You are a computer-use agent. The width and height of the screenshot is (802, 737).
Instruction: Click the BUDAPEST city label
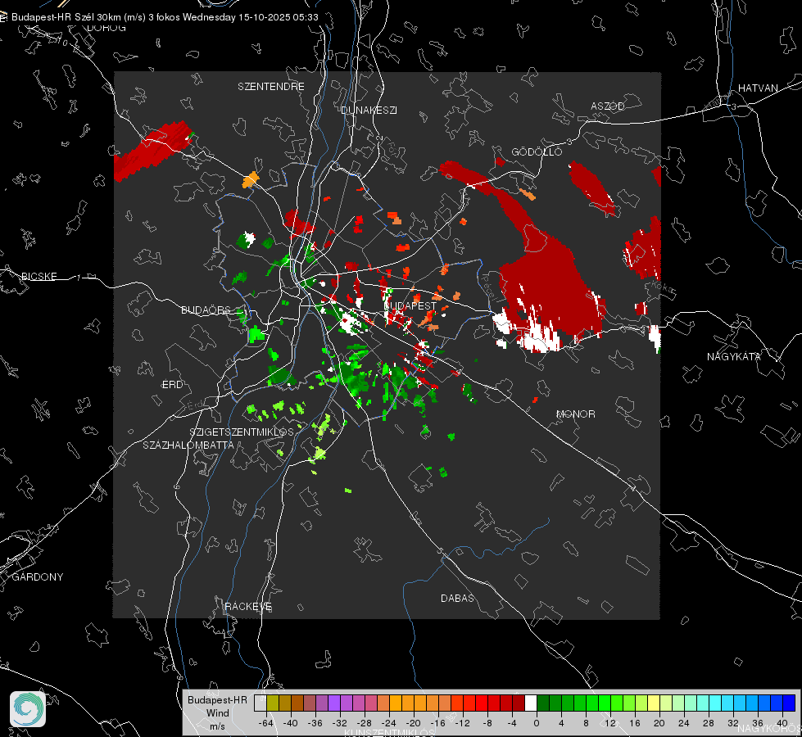coord(410,305)
